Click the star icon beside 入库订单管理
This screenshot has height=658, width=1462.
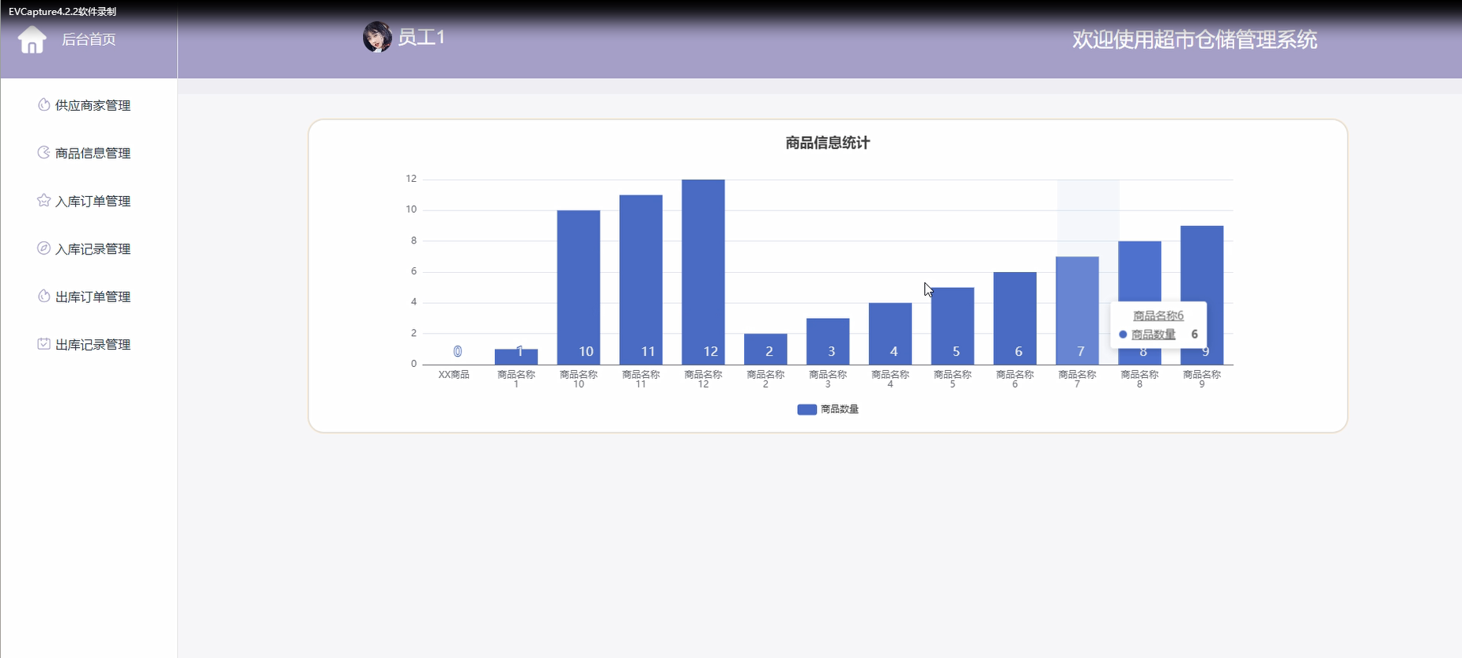click(x=43, y=200)
